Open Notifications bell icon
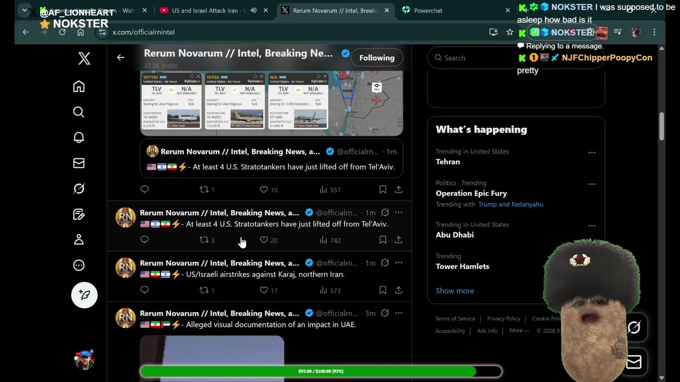Screen dimensions: 680x382 (x=79, y=137)
